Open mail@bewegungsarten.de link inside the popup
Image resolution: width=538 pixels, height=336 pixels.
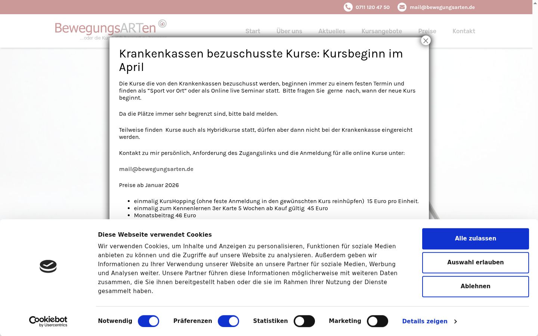pyautogui.click(x=156, y=169)
